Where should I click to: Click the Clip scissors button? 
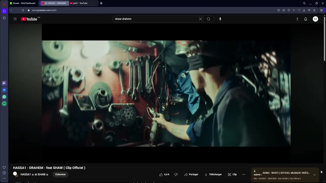pyautogui.click(x=232, y=174)
